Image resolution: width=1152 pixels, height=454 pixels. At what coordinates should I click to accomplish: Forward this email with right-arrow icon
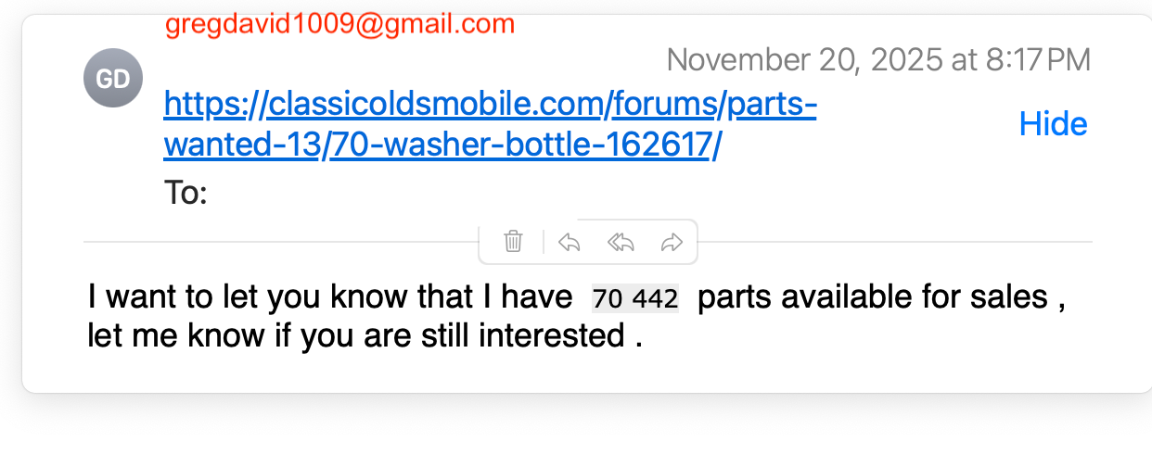(672, 242)
